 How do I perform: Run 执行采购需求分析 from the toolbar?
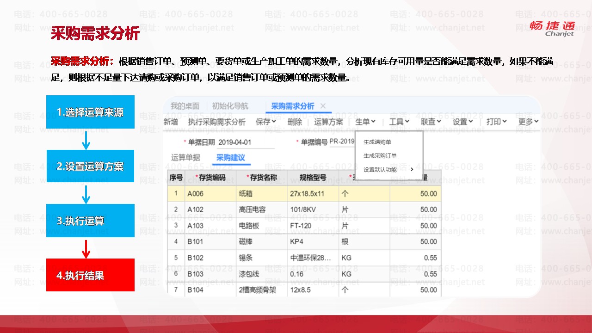[217, 122]
